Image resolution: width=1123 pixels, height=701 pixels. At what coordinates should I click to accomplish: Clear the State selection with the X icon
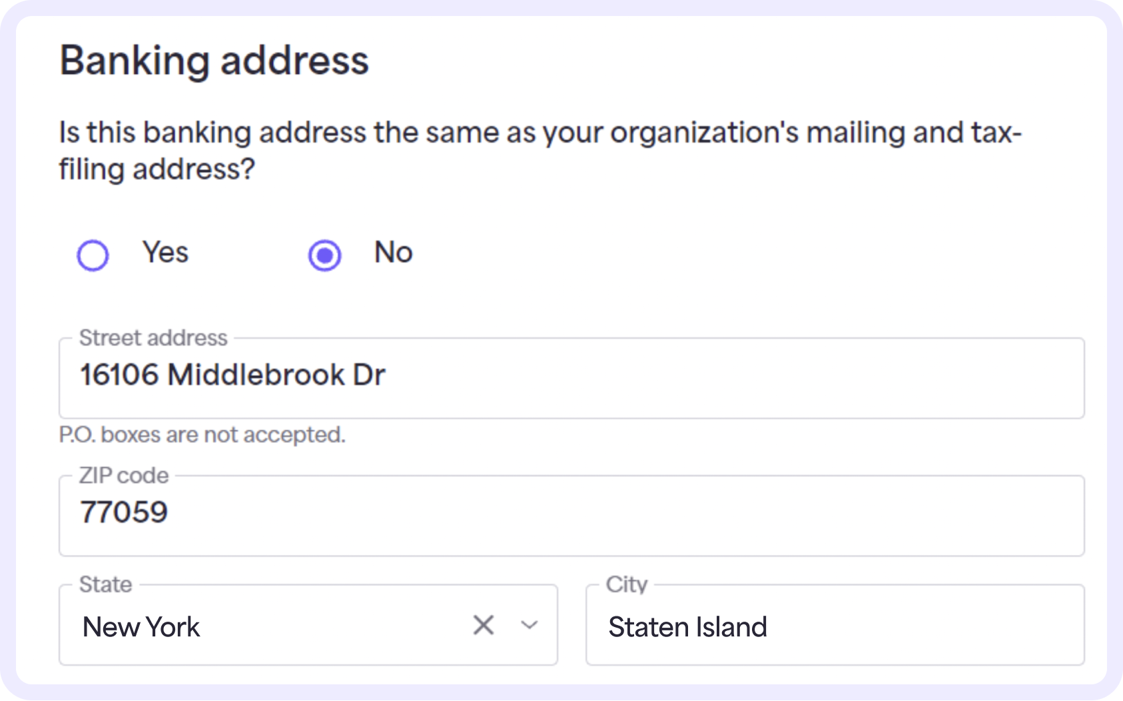(x=484, y=625)
